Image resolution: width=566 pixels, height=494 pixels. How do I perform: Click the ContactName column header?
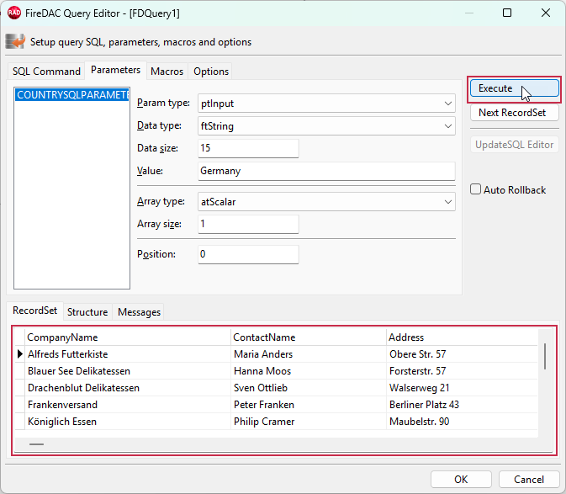pos(309,337)
